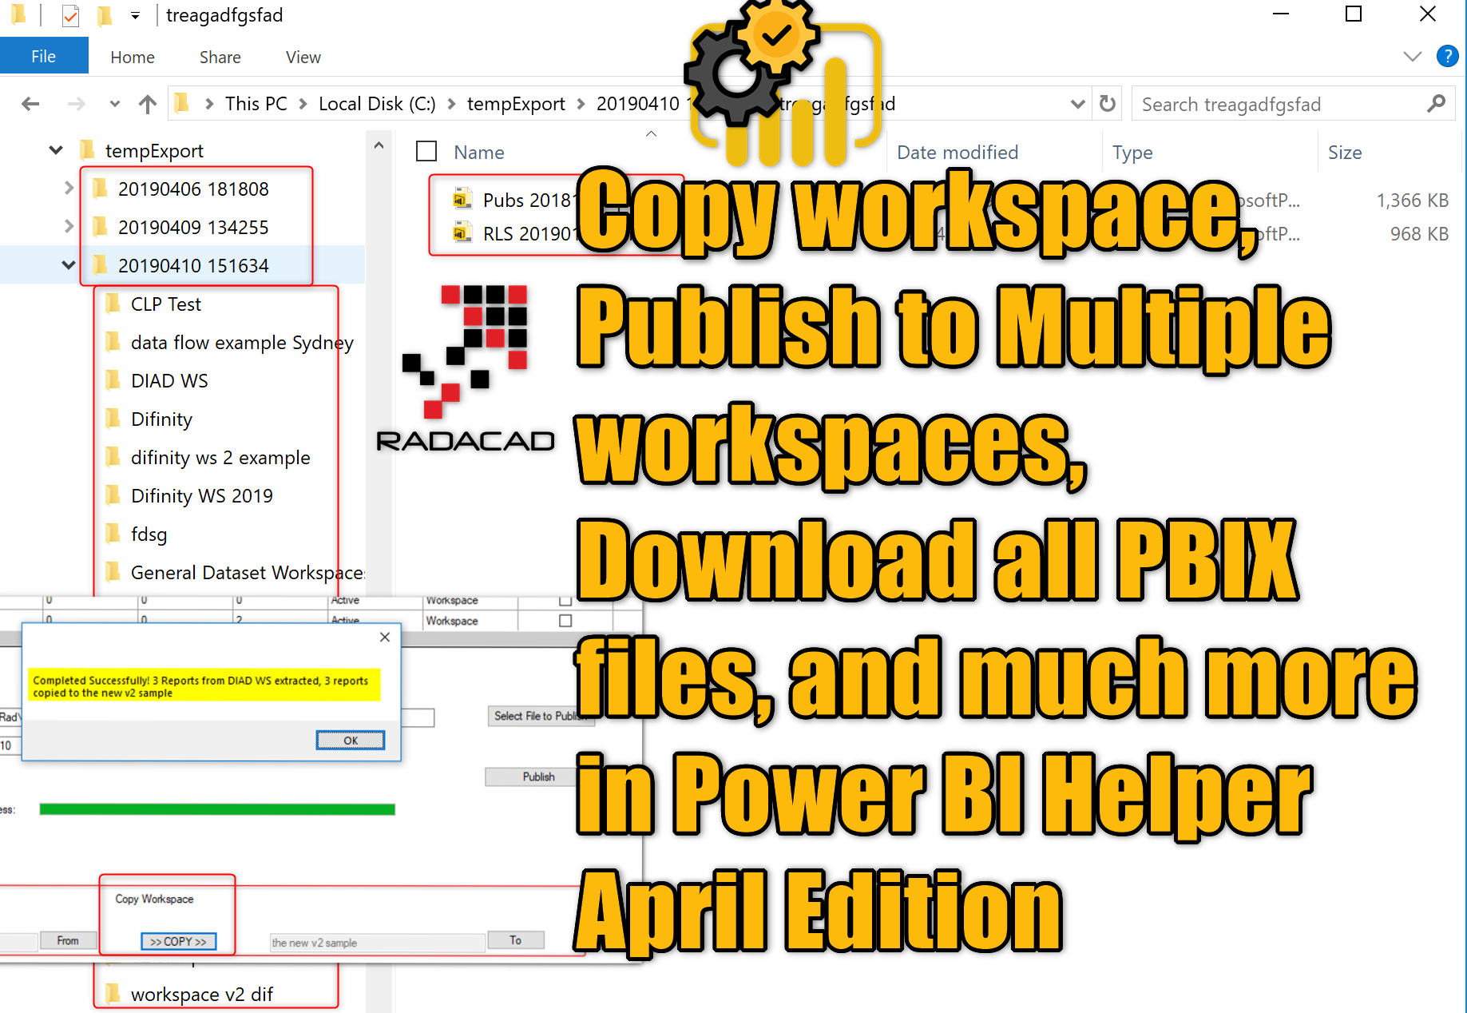This screenshot has height=1013, width=1467.
Task: Open the Pubs 2018 PBIX file icon
Action: (x=462, y=199)
